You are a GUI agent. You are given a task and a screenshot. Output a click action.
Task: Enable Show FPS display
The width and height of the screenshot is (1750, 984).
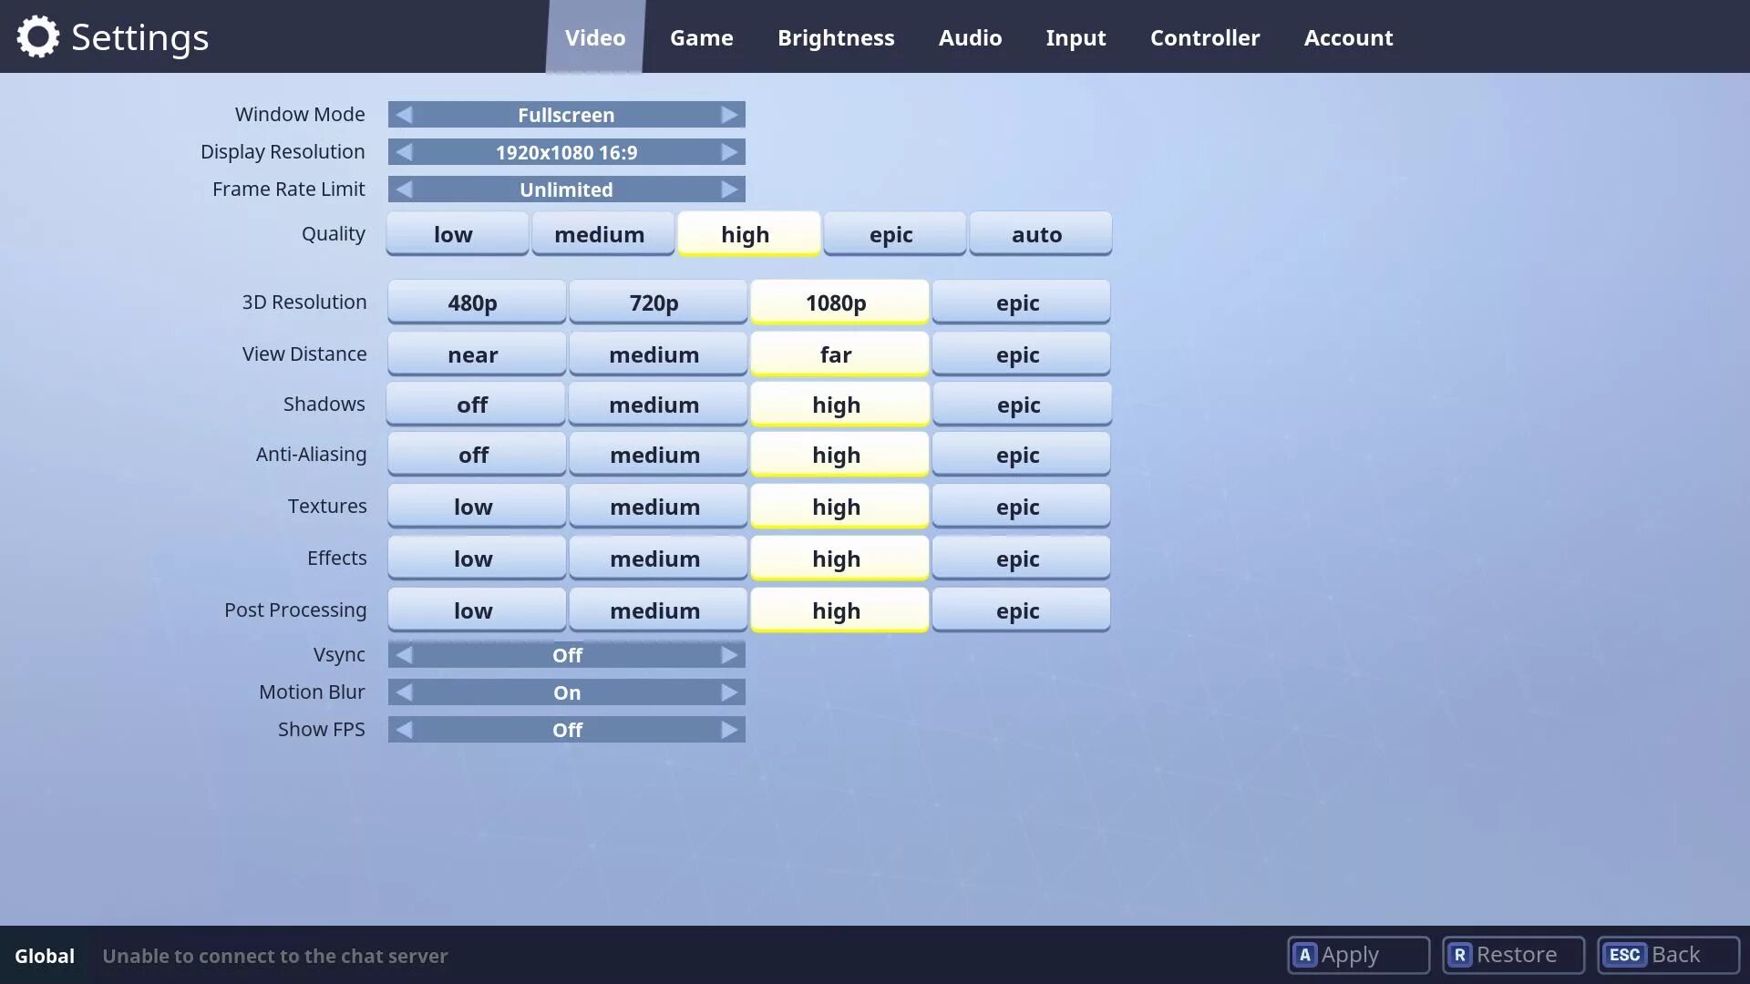[x=729, y=729]
